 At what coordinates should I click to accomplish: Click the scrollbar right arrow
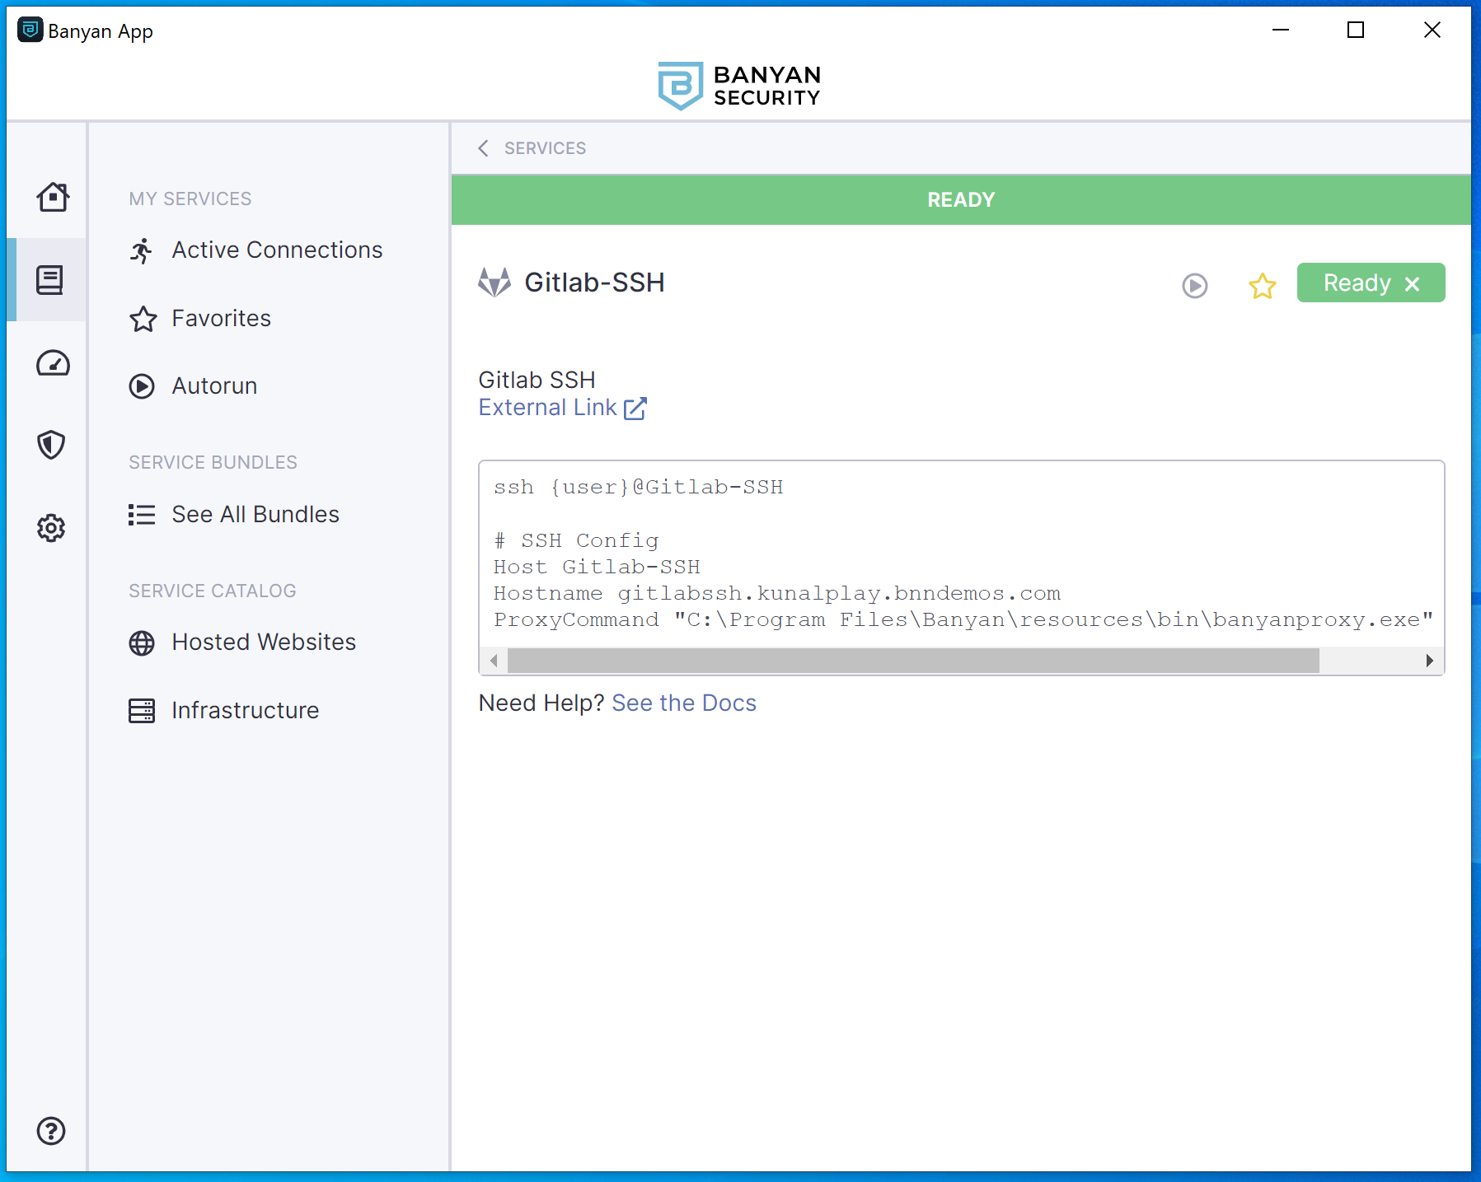coord(1430,661)
